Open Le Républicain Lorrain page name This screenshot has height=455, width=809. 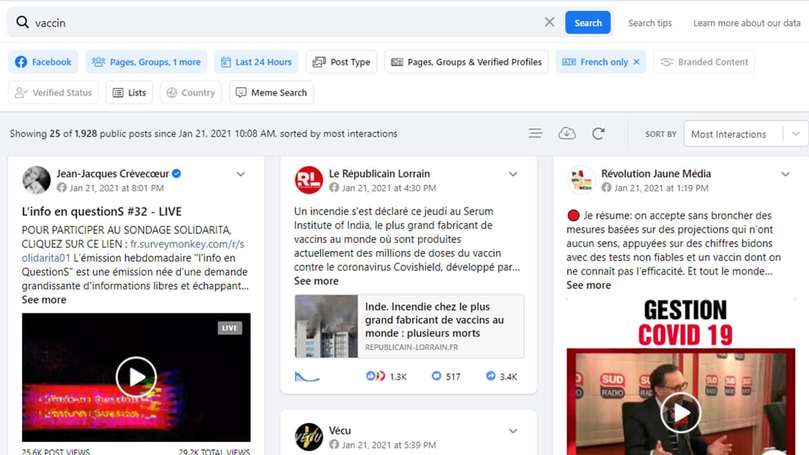pos(379,173)
